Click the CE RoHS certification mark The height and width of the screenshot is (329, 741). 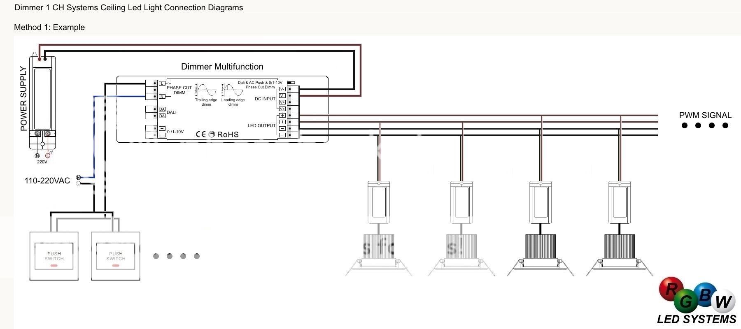217,134
